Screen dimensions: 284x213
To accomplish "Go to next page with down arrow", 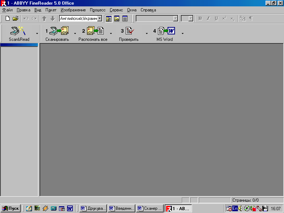I will [x=53, y=18].
